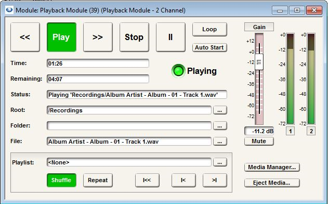
Task: Toggle Auto Start option
Action: [209, 47]
